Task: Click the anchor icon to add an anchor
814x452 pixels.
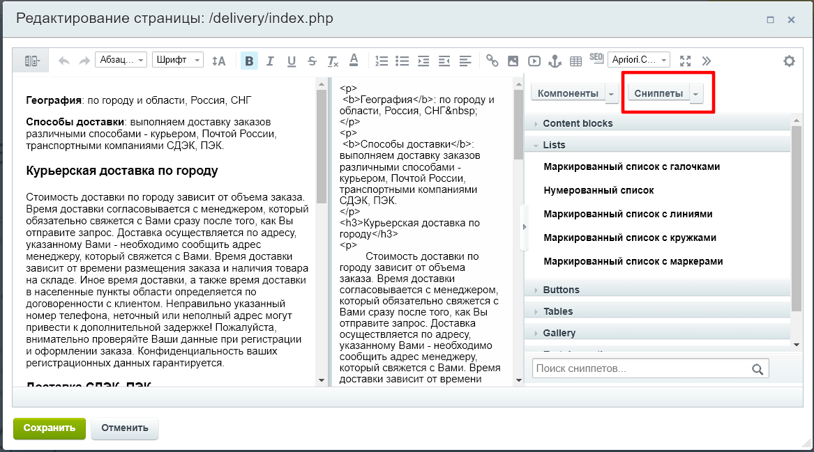Action: point(555,61)
